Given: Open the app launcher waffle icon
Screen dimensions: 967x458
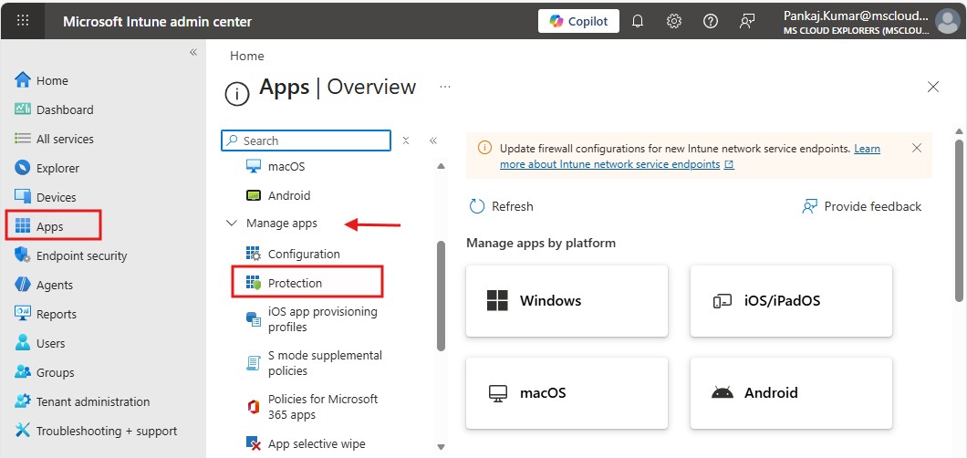Looking at the screenshot, I should coord(23,20).
